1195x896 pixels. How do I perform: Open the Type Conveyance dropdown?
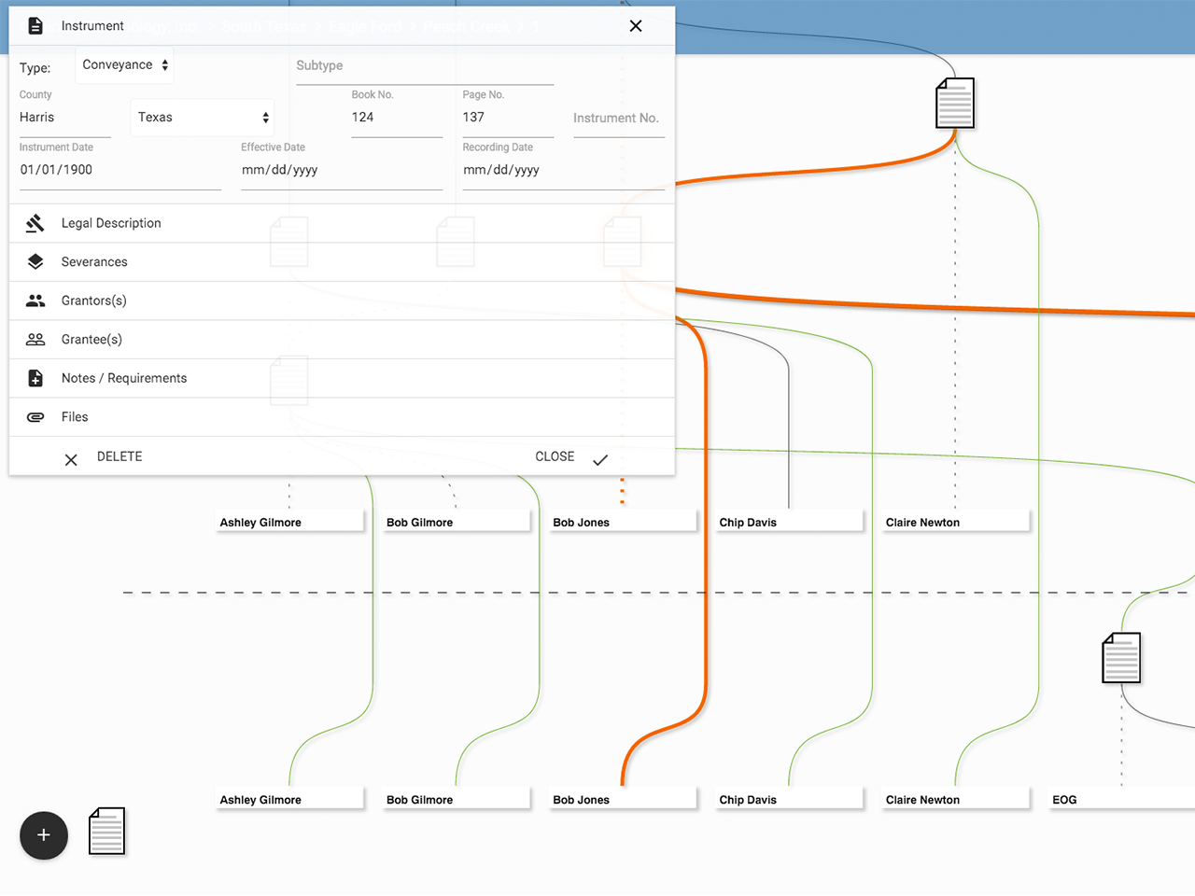point(125,65)
